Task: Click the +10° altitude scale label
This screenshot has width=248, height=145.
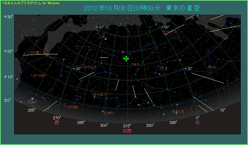Action: point(9,77)
